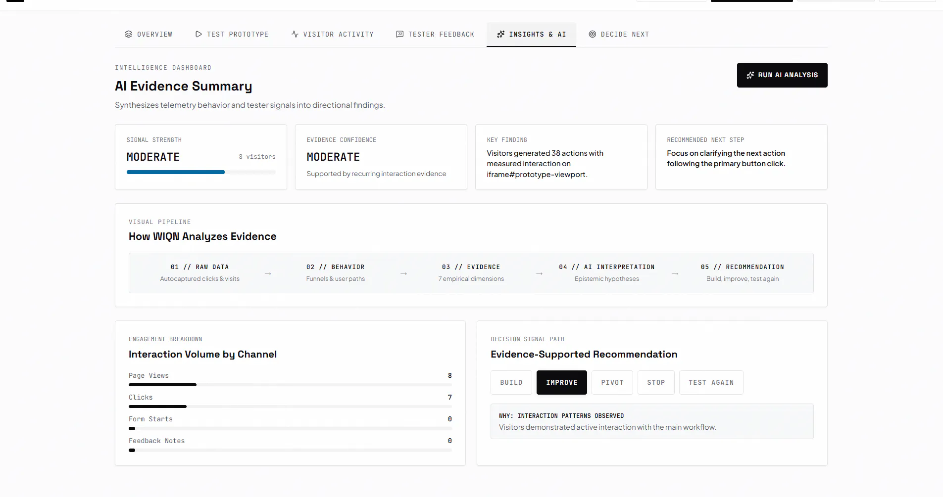Click the Page Views volume bar

pyautogui.click(x=290, y=385)
